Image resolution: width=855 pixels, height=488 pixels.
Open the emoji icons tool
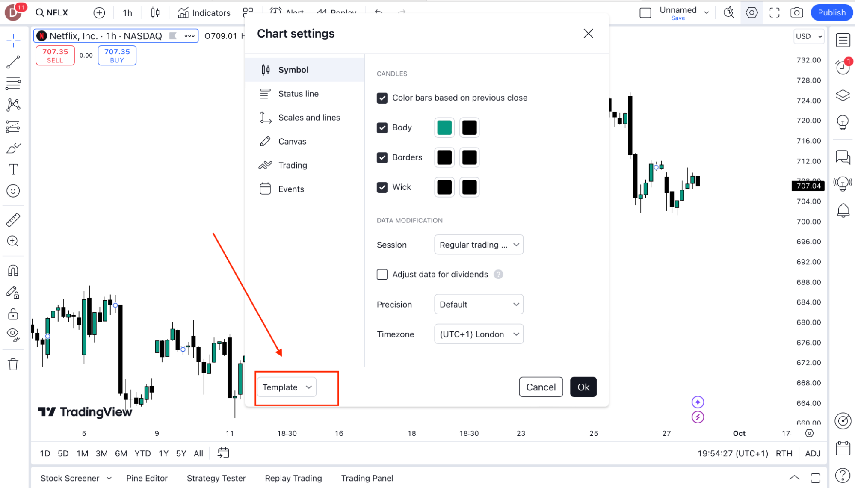13,191
